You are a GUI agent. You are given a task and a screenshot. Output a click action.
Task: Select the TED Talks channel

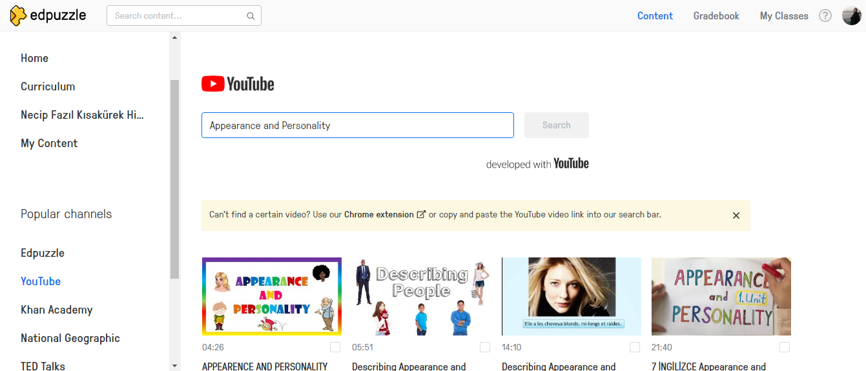(43, 366)
